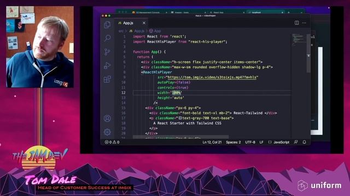Split the editor to the right
The width and height of the screenshot is (350, 196).
pyautogui.click(x=296, y=23)
